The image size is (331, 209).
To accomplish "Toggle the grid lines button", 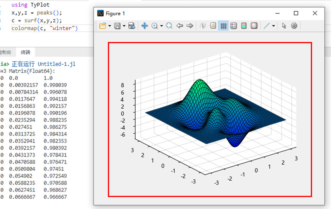I will click(223, 26).
